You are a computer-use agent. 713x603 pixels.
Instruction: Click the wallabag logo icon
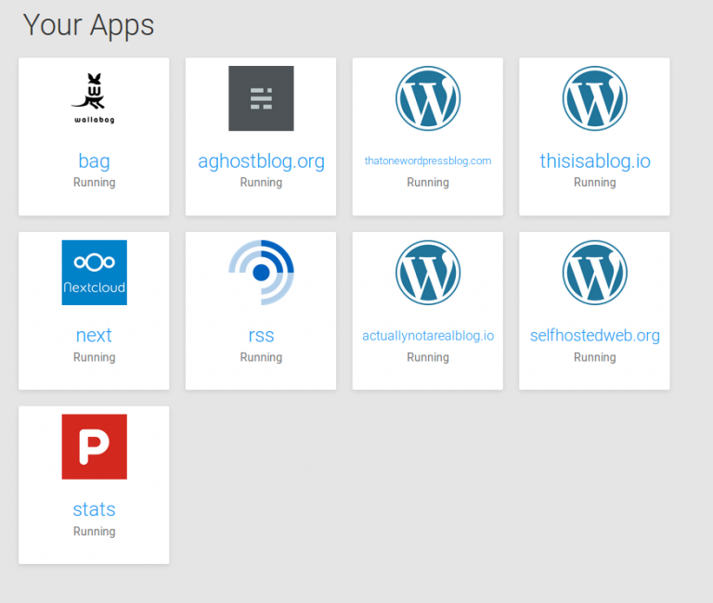pyautogui.click(x=94, y=98)
